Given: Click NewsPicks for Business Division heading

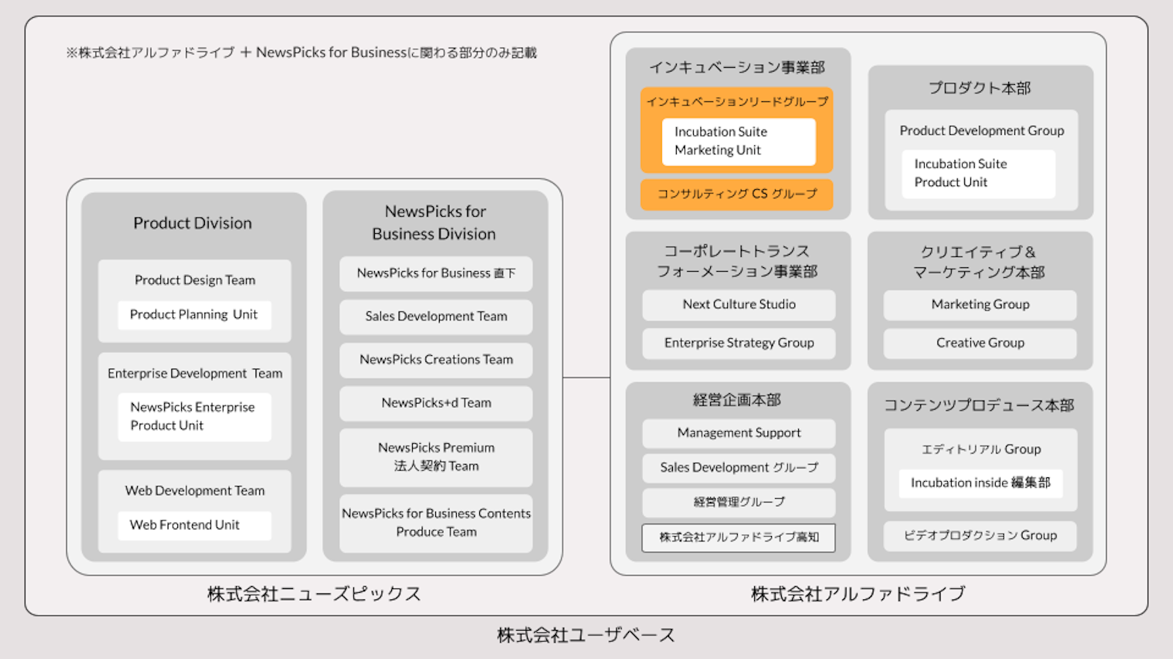Looking at the screenshot, I should (x=434, y=223).
